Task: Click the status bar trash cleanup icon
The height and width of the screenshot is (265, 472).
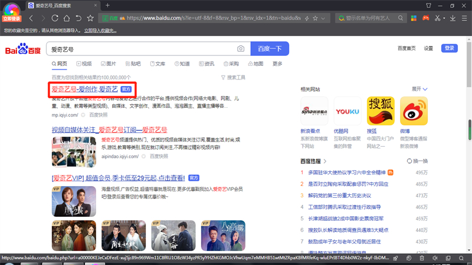Action: coord(422,258)
